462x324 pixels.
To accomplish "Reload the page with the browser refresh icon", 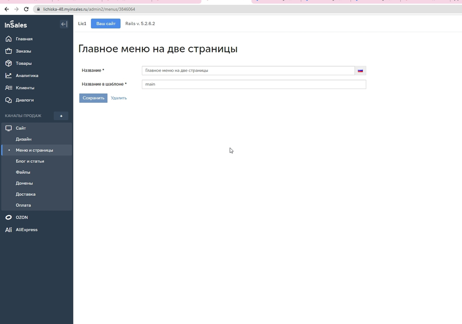I will pyautogui.click(x=26, y=9).
